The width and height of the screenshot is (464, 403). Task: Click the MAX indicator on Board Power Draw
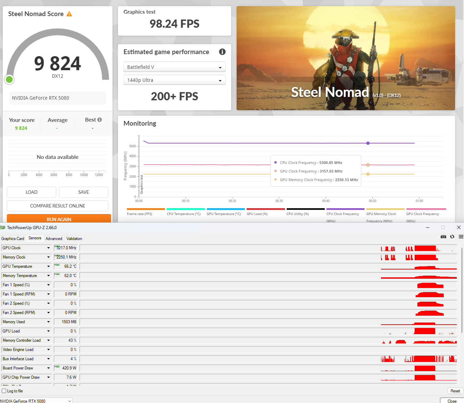[57, 367]
